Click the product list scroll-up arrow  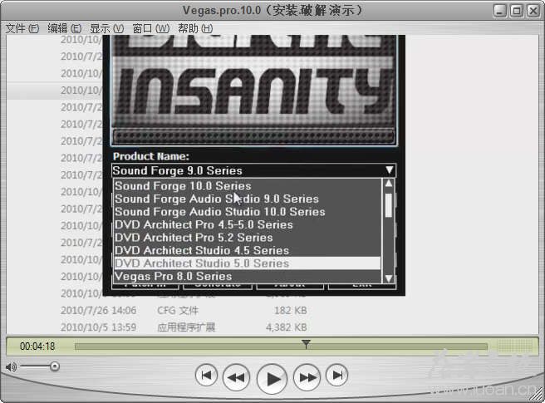click(x=389, y=184)
